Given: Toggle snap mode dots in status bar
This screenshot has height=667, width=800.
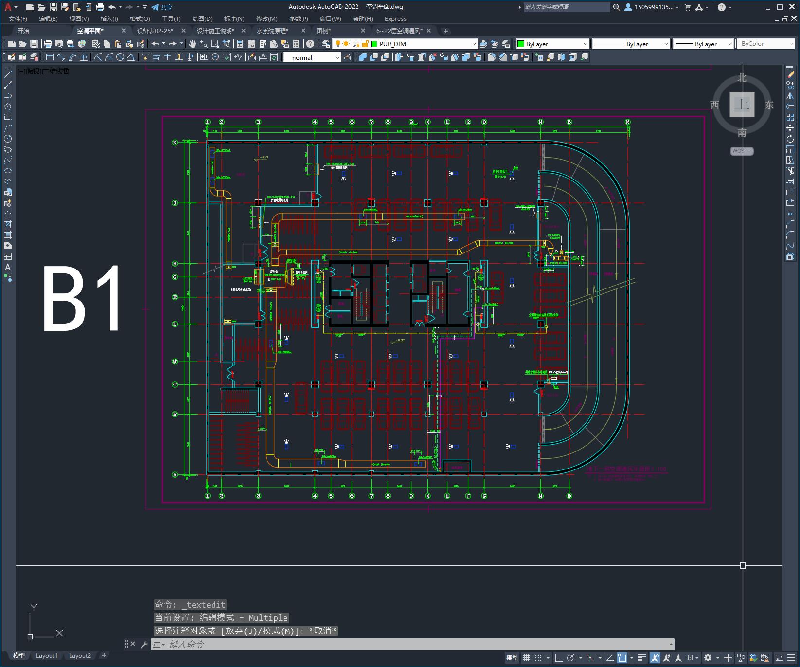Looking at the screenshot, I should coord(538,658).
